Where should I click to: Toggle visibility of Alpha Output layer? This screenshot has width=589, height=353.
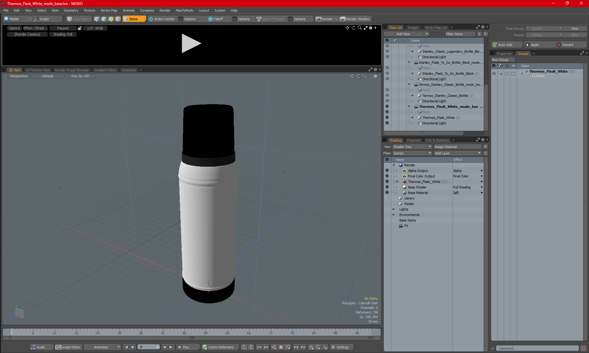[387, 171]
